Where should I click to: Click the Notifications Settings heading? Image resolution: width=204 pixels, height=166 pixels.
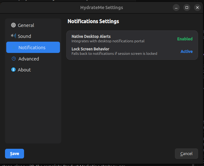[93, 21]
